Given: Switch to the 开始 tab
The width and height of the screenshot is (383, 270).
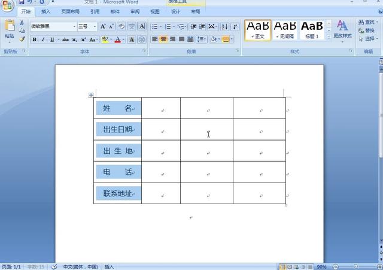Looking at the screenshot, I should point(26,11).
